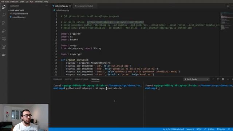The image size is (233, 131).
Task: Click the presenter's webcam video overlay
Action: click(x=24, y=117)
